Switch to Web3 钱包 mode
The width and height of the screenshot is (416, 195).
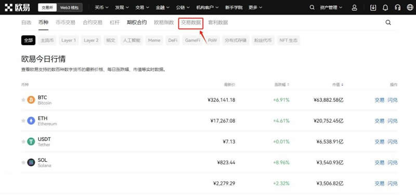pos(69,7)
